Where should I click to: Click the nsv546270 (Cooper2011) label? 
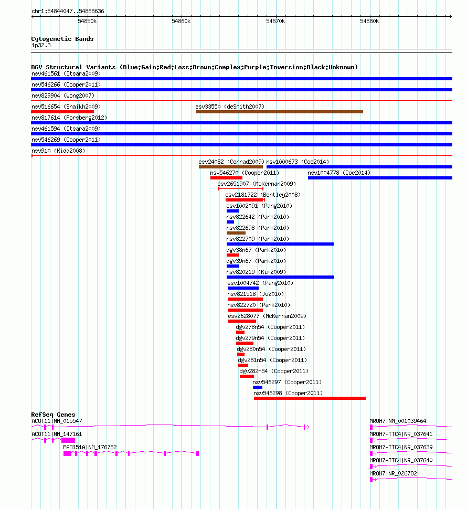pos(245,173)
